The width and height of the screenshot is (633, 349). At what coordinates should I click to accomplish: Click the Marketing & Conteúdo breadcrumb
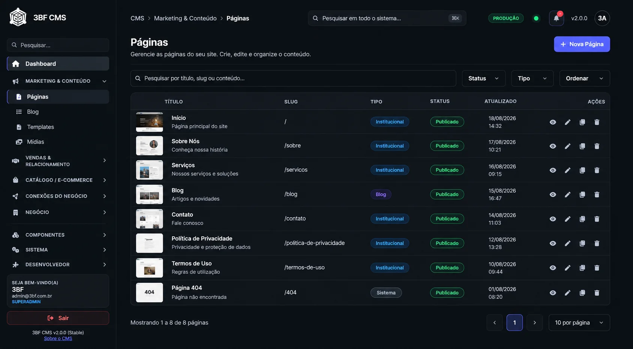click(185, 18)
